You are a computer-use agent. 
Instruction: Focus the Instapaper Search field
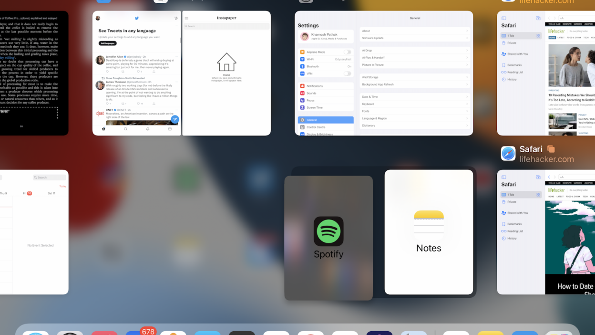point(226,26)
